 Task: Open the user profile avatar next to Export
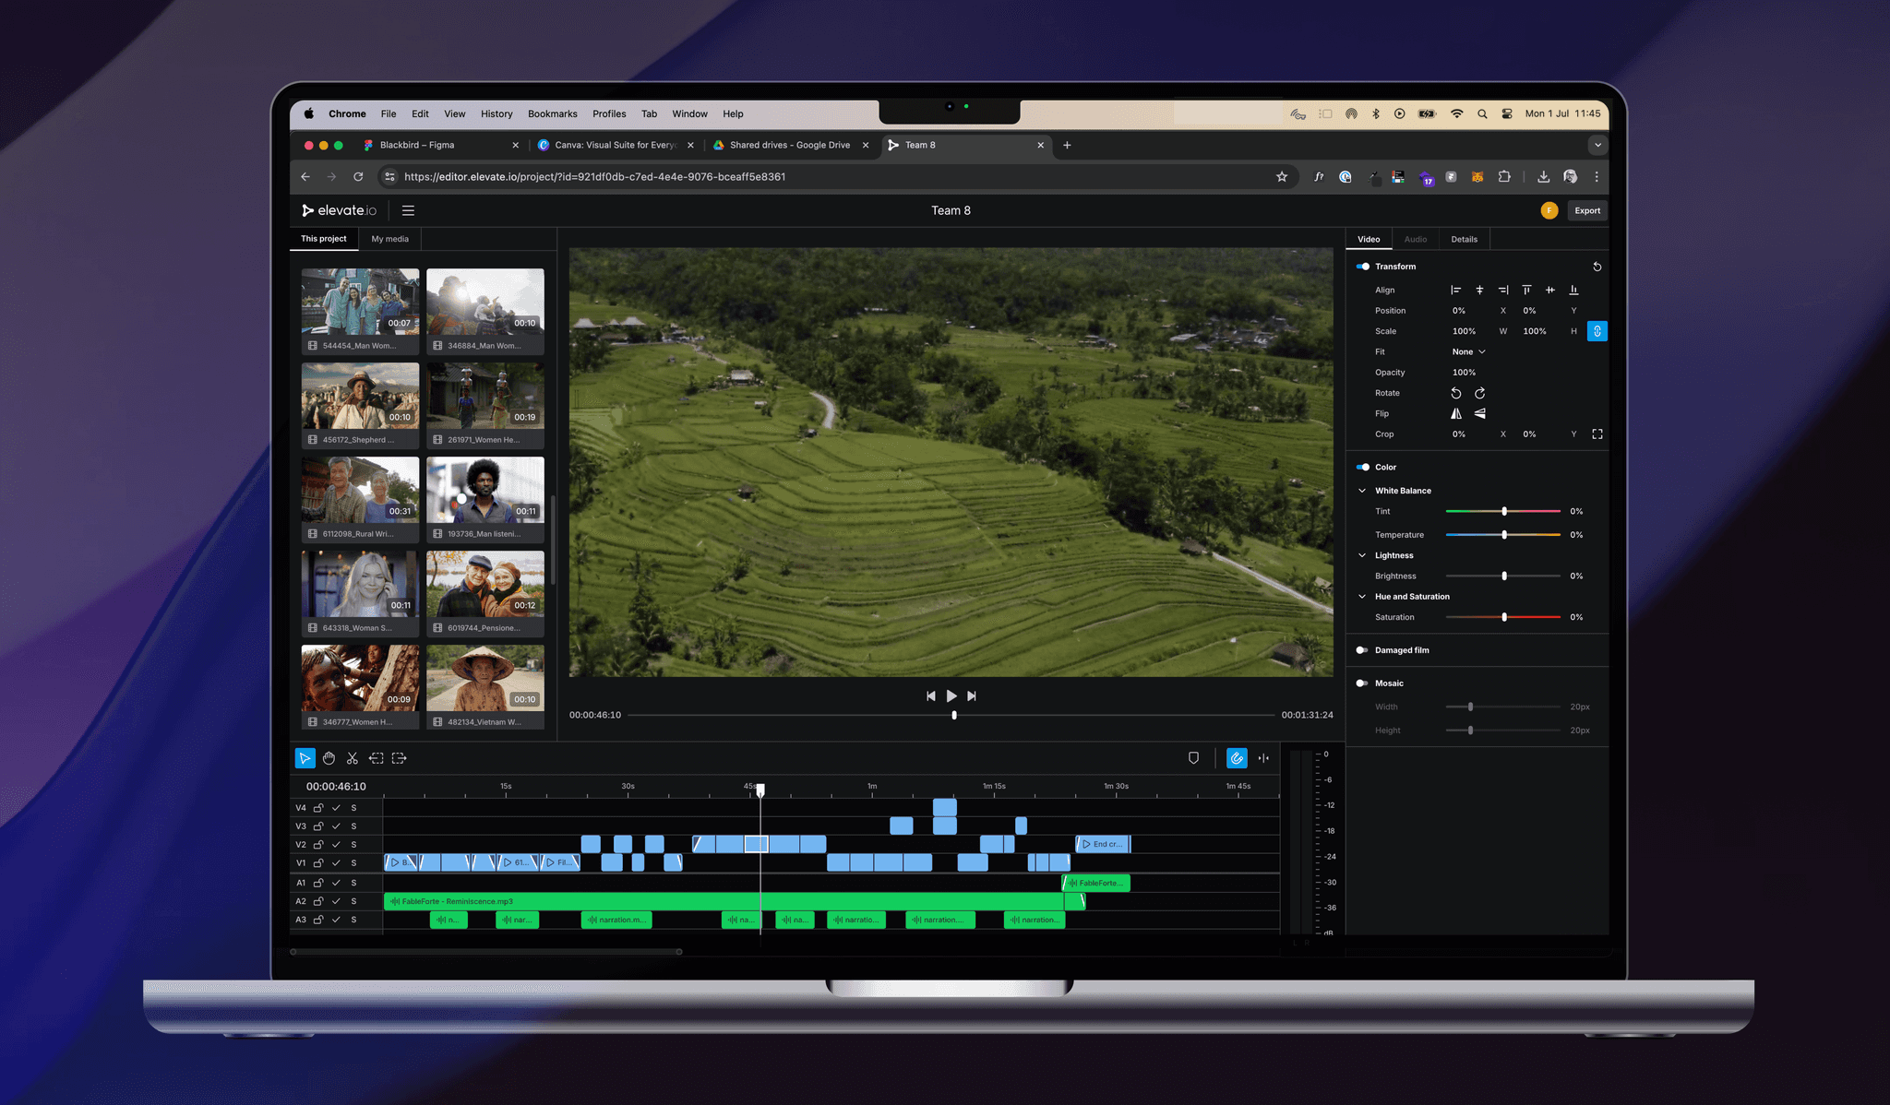(x=1549, y=210)
